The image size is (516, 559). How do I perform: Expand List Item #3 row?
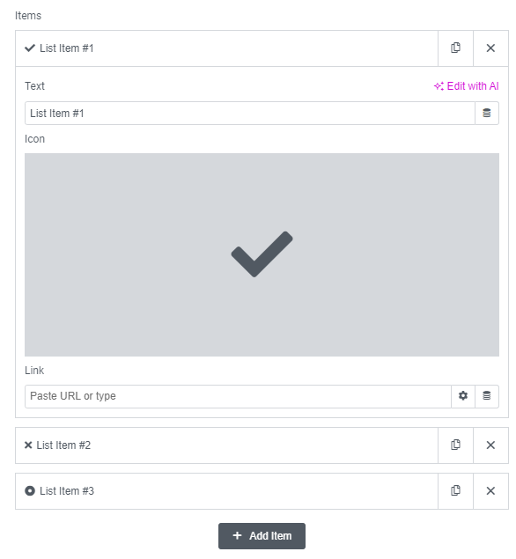click(227, 491)
